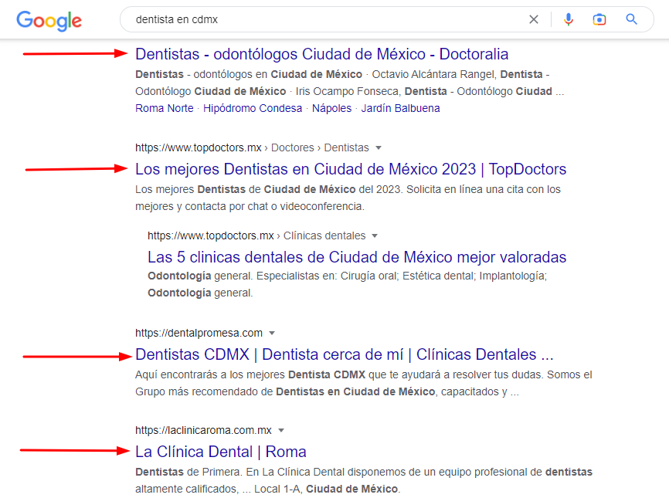The width and height of the screenshot is (669, 498).
Task: Click snippet starting Odontología general. Especialistas en
Action: pyautogui.click(x=348, y=284)
